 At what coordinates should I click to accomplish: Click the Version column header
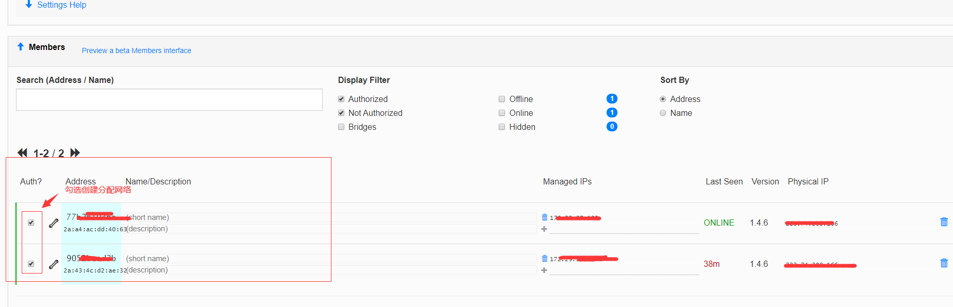pyautogui.click(x=765, y=181)
